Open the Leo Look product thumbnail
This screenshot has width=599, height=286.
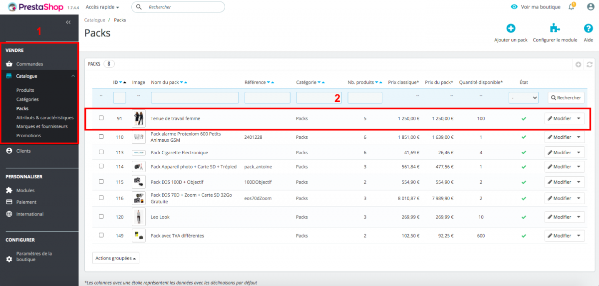138,217
